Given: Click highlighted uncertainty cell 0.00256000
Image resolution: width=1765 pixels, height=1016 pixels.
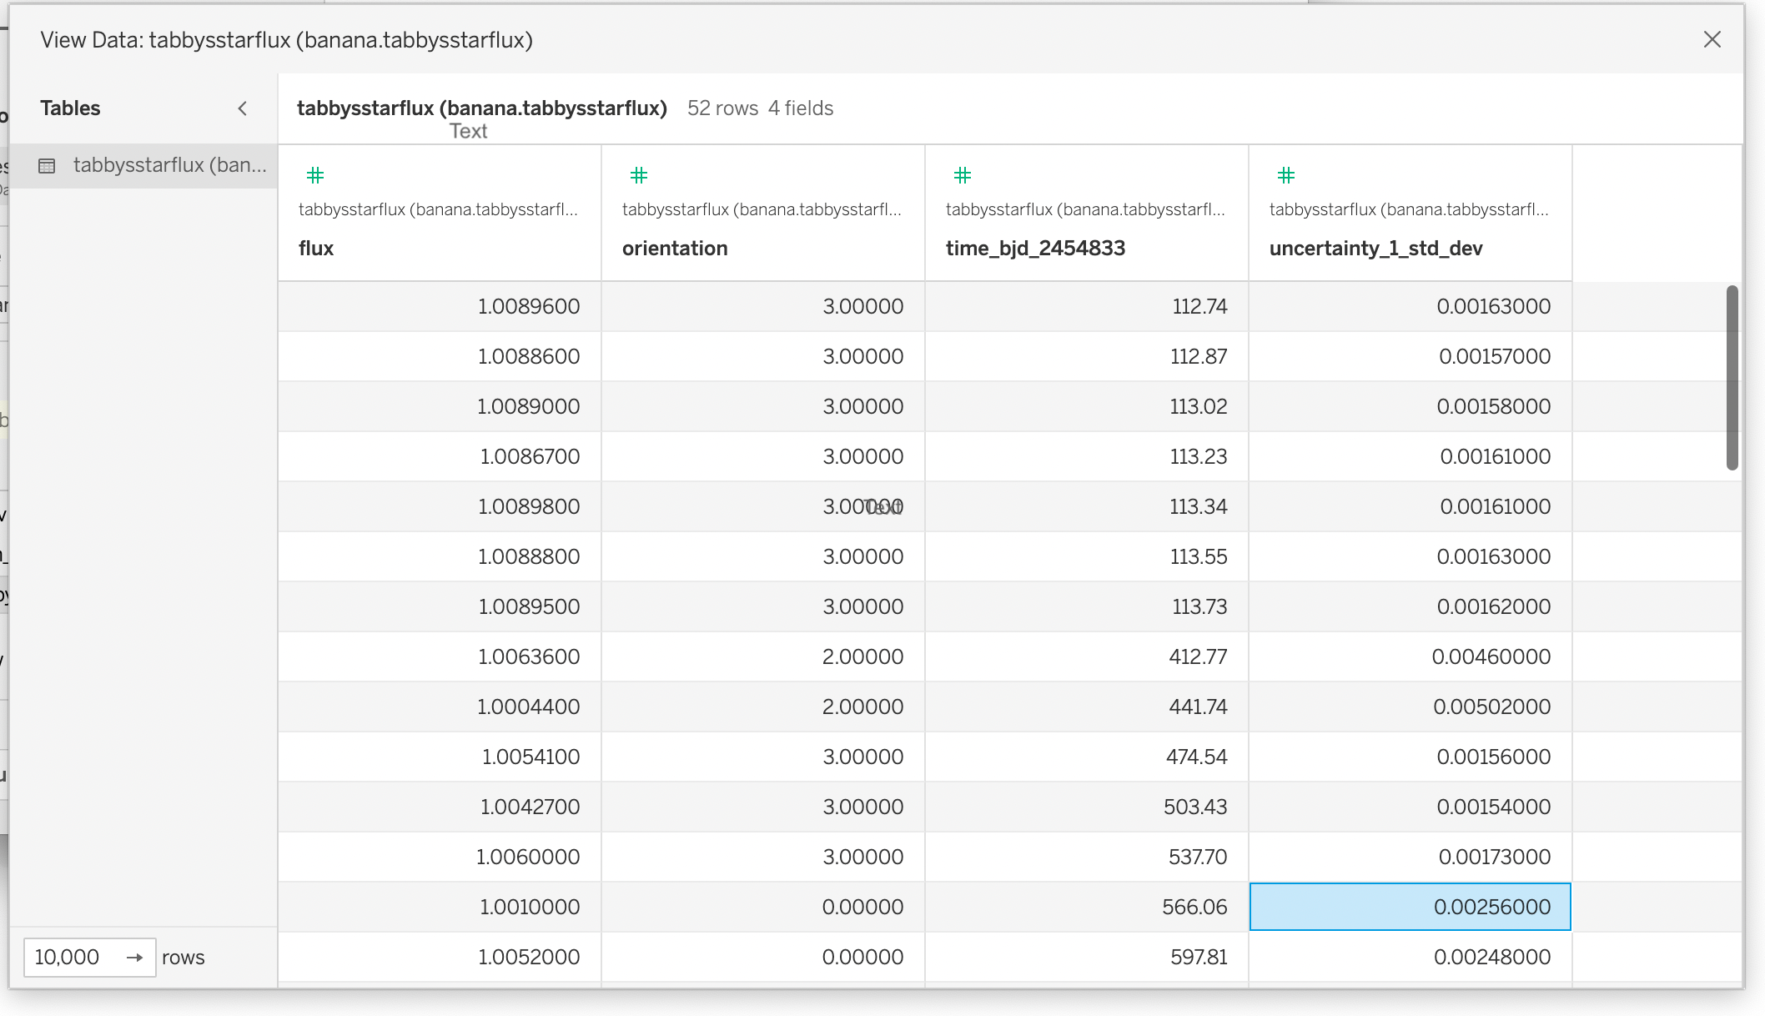Looking at the screenshot, I should pos(1410,908).
